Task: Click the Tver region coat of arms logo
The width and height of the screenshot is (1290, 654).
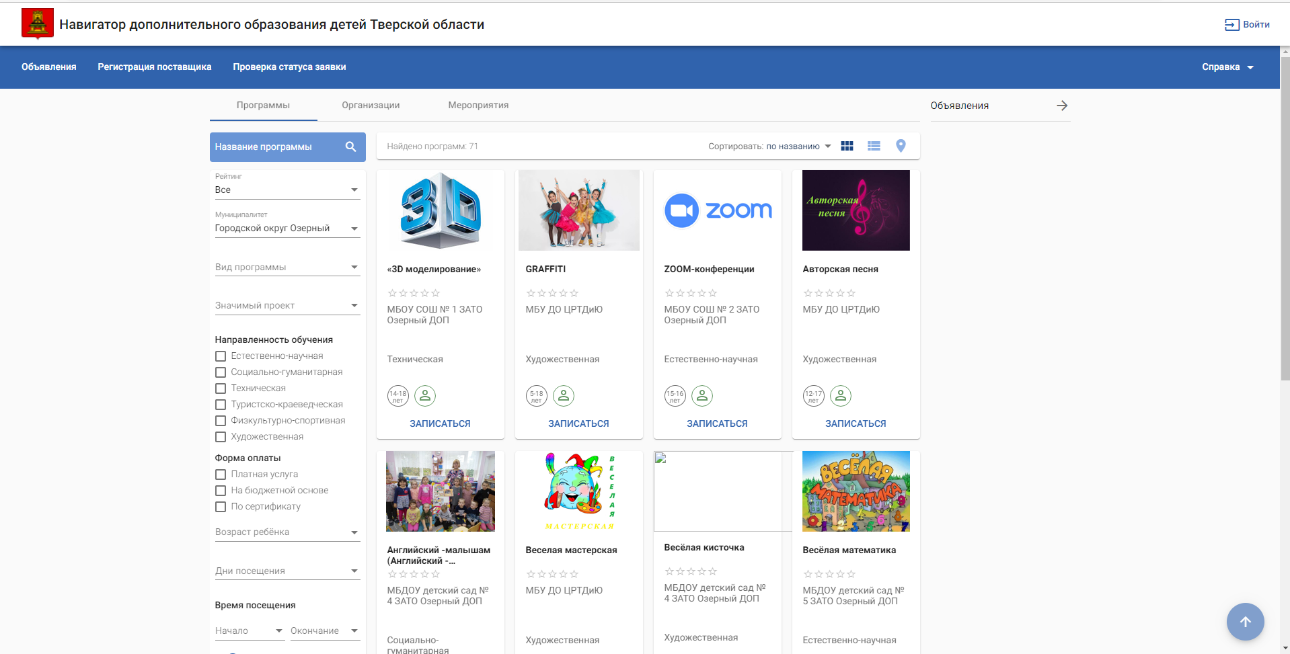Action: (38, 24)
